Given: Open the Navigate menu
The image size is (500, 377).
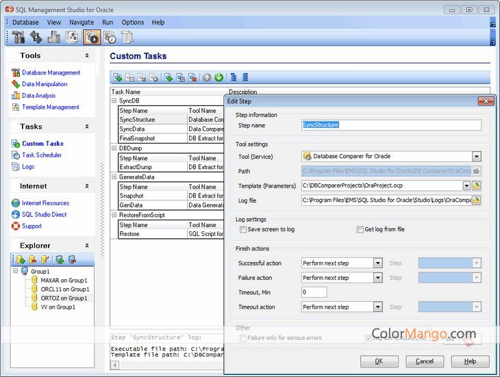Looking at the screenshot, I should (x=82, y=23).
